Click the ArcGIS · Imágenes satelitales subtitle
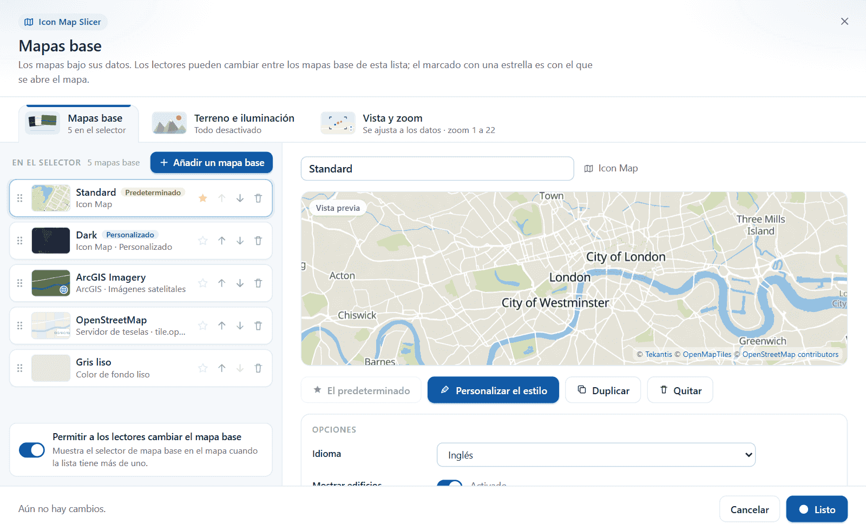 click(x=130, y=289)
